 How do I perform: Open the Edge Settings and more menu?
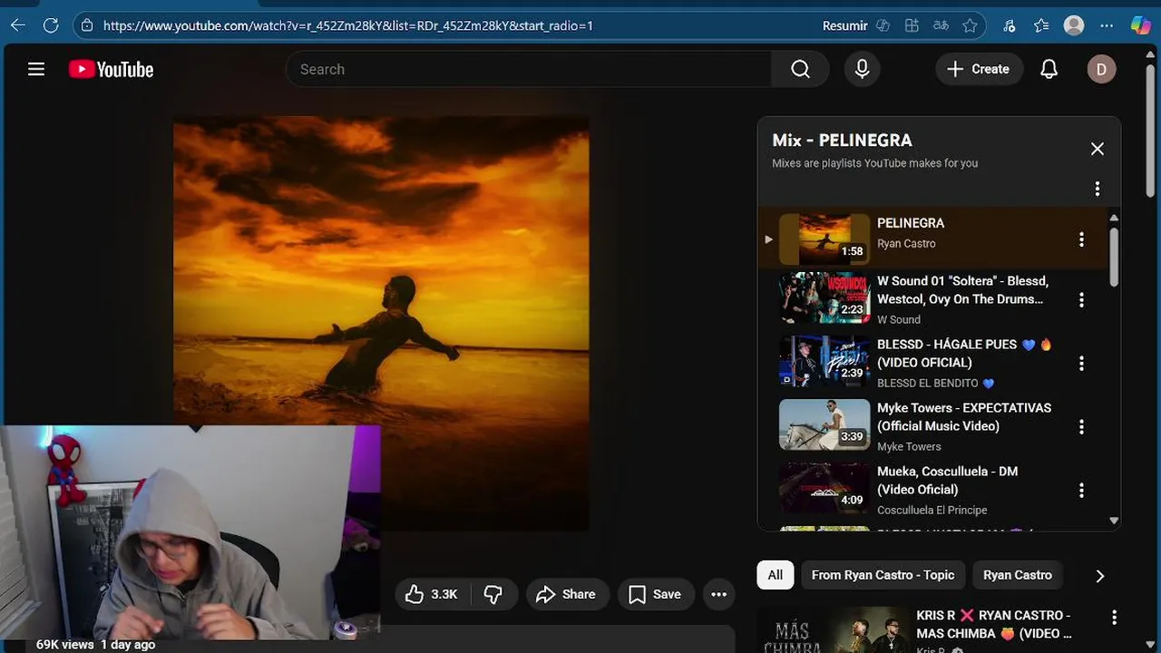pyautogui.click(x=1107, y=25)
